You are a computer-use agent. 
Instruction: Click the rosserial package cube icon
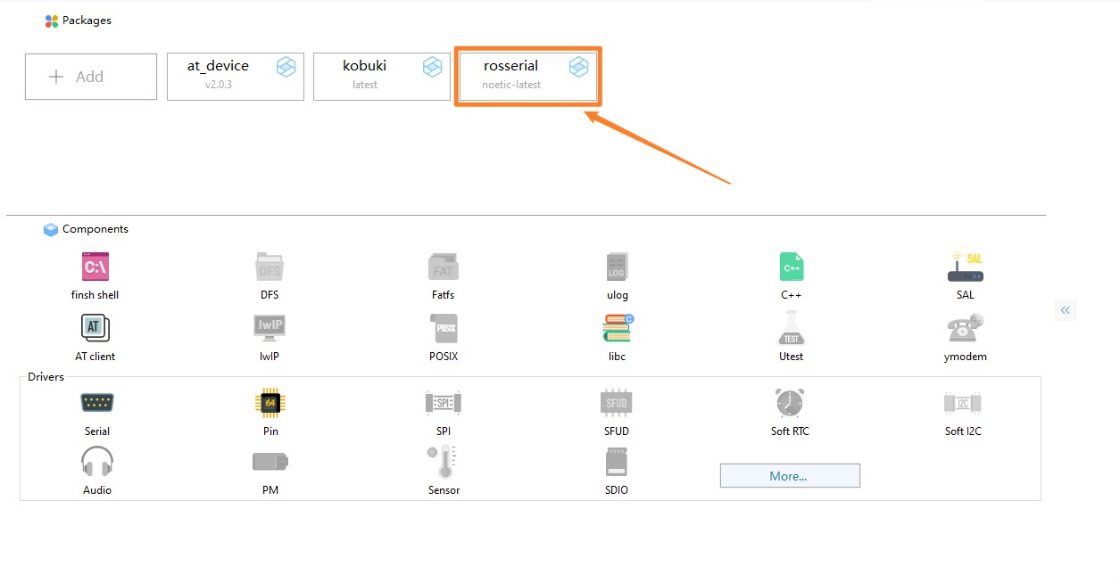[x=578, y=67]
